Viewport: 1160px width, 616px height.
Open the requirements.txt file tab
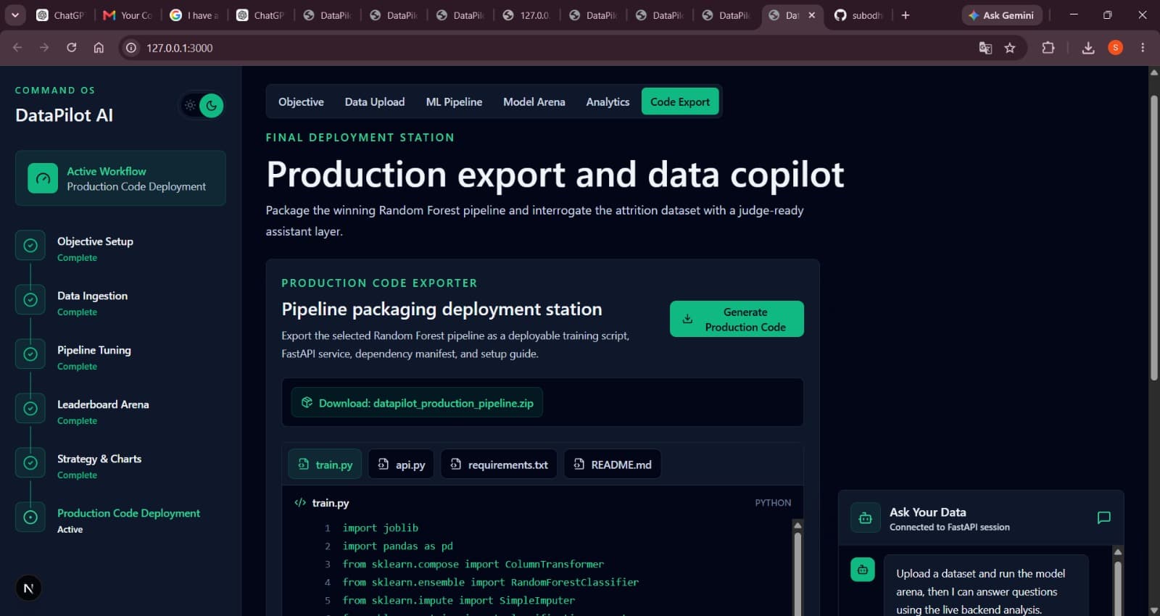point(499,465)
